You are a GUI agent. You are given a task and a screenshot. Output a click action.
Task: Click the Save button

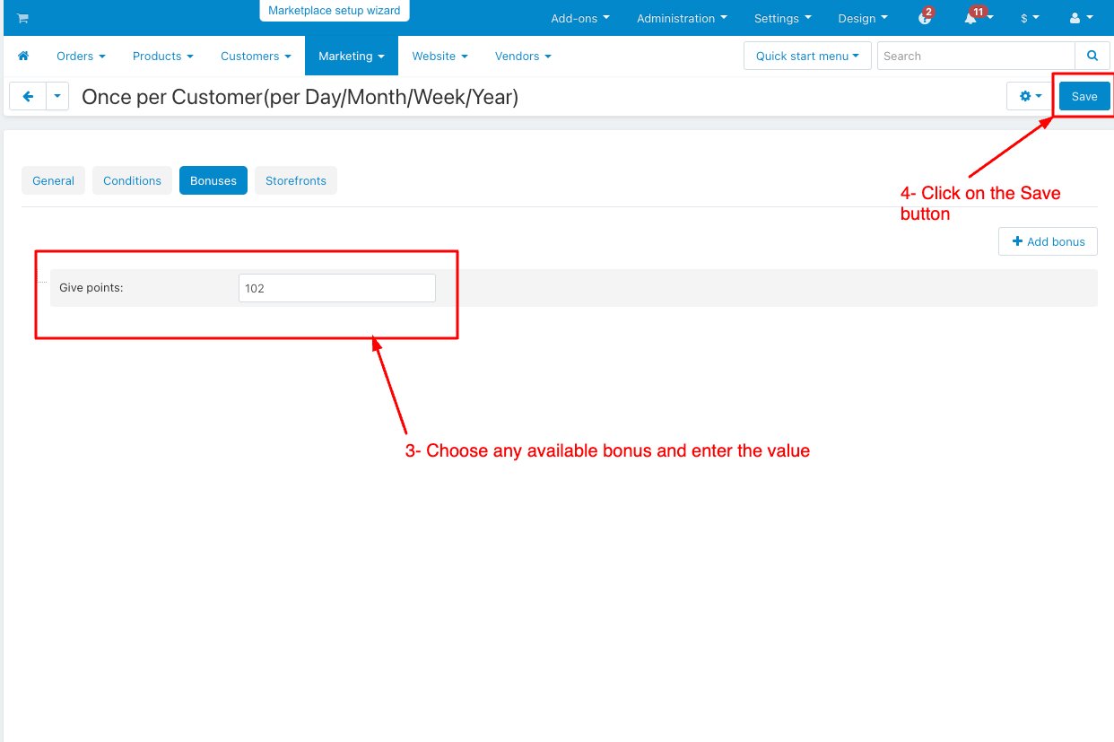tap(1084, 96)
